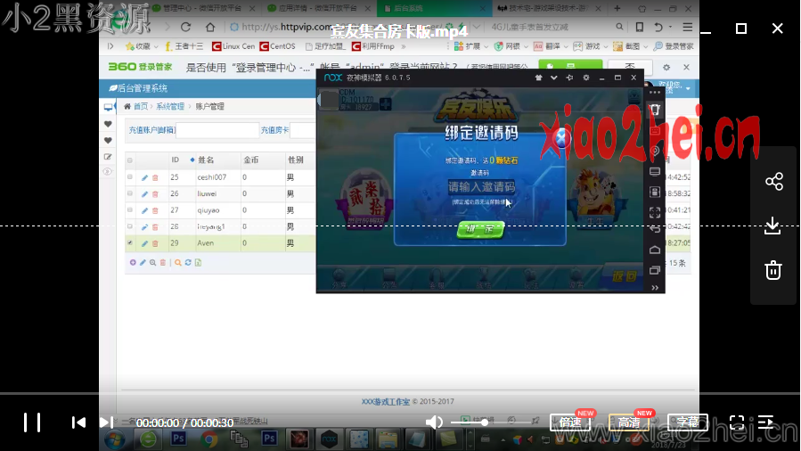Delete the liuwei row with trash
The height and width of the screenshot is (451, 801).
tap(155, 194)
